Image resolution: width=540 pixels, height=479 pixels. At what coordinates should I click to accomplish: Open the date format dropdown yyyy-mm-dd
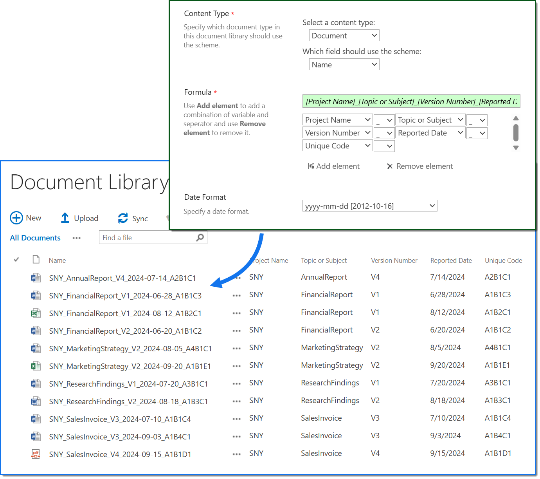pos(370,206)
